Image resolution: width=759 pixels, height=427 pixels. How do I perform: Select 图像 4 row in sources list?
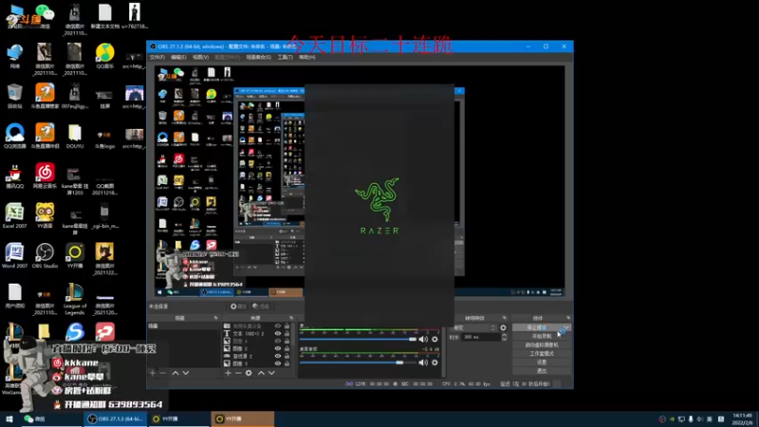pyautogui.click(x=257, y=341)
